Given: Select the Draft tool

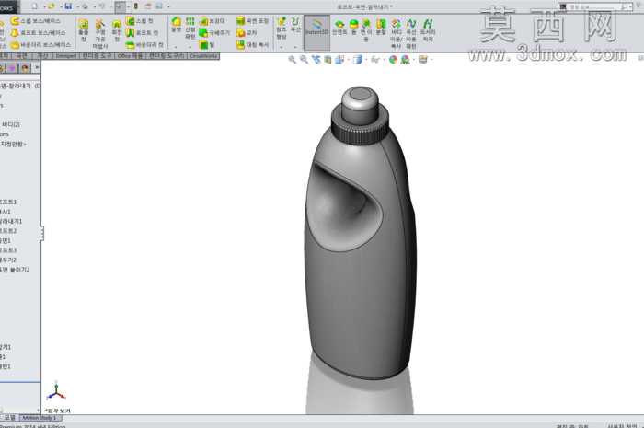Looking at the screenshot, I should tap(214, 32).
